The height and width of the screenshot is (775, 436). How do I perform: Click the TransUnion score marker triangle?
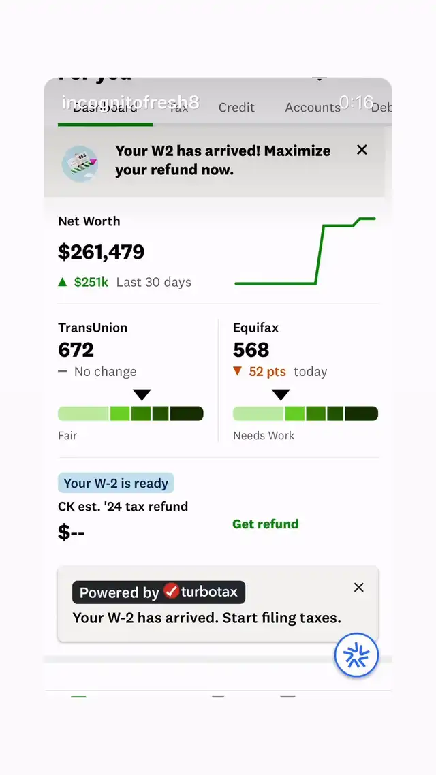point(142,395)
